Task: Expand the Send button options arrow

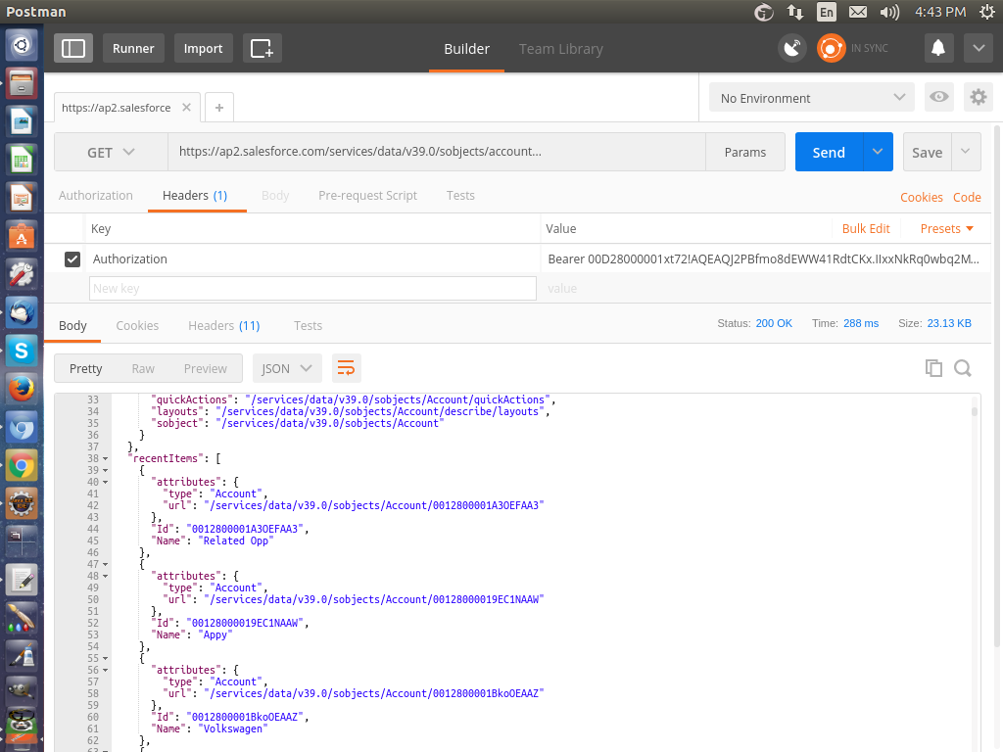Action: [x=878, y=152]
